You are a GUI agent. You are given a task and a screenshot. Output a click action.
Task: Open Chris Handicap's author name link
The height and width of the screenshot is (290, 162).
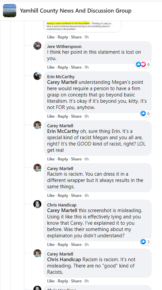62,205
